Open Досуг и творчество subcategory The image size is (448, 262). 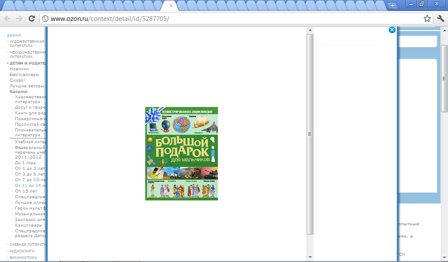point(30,107)
